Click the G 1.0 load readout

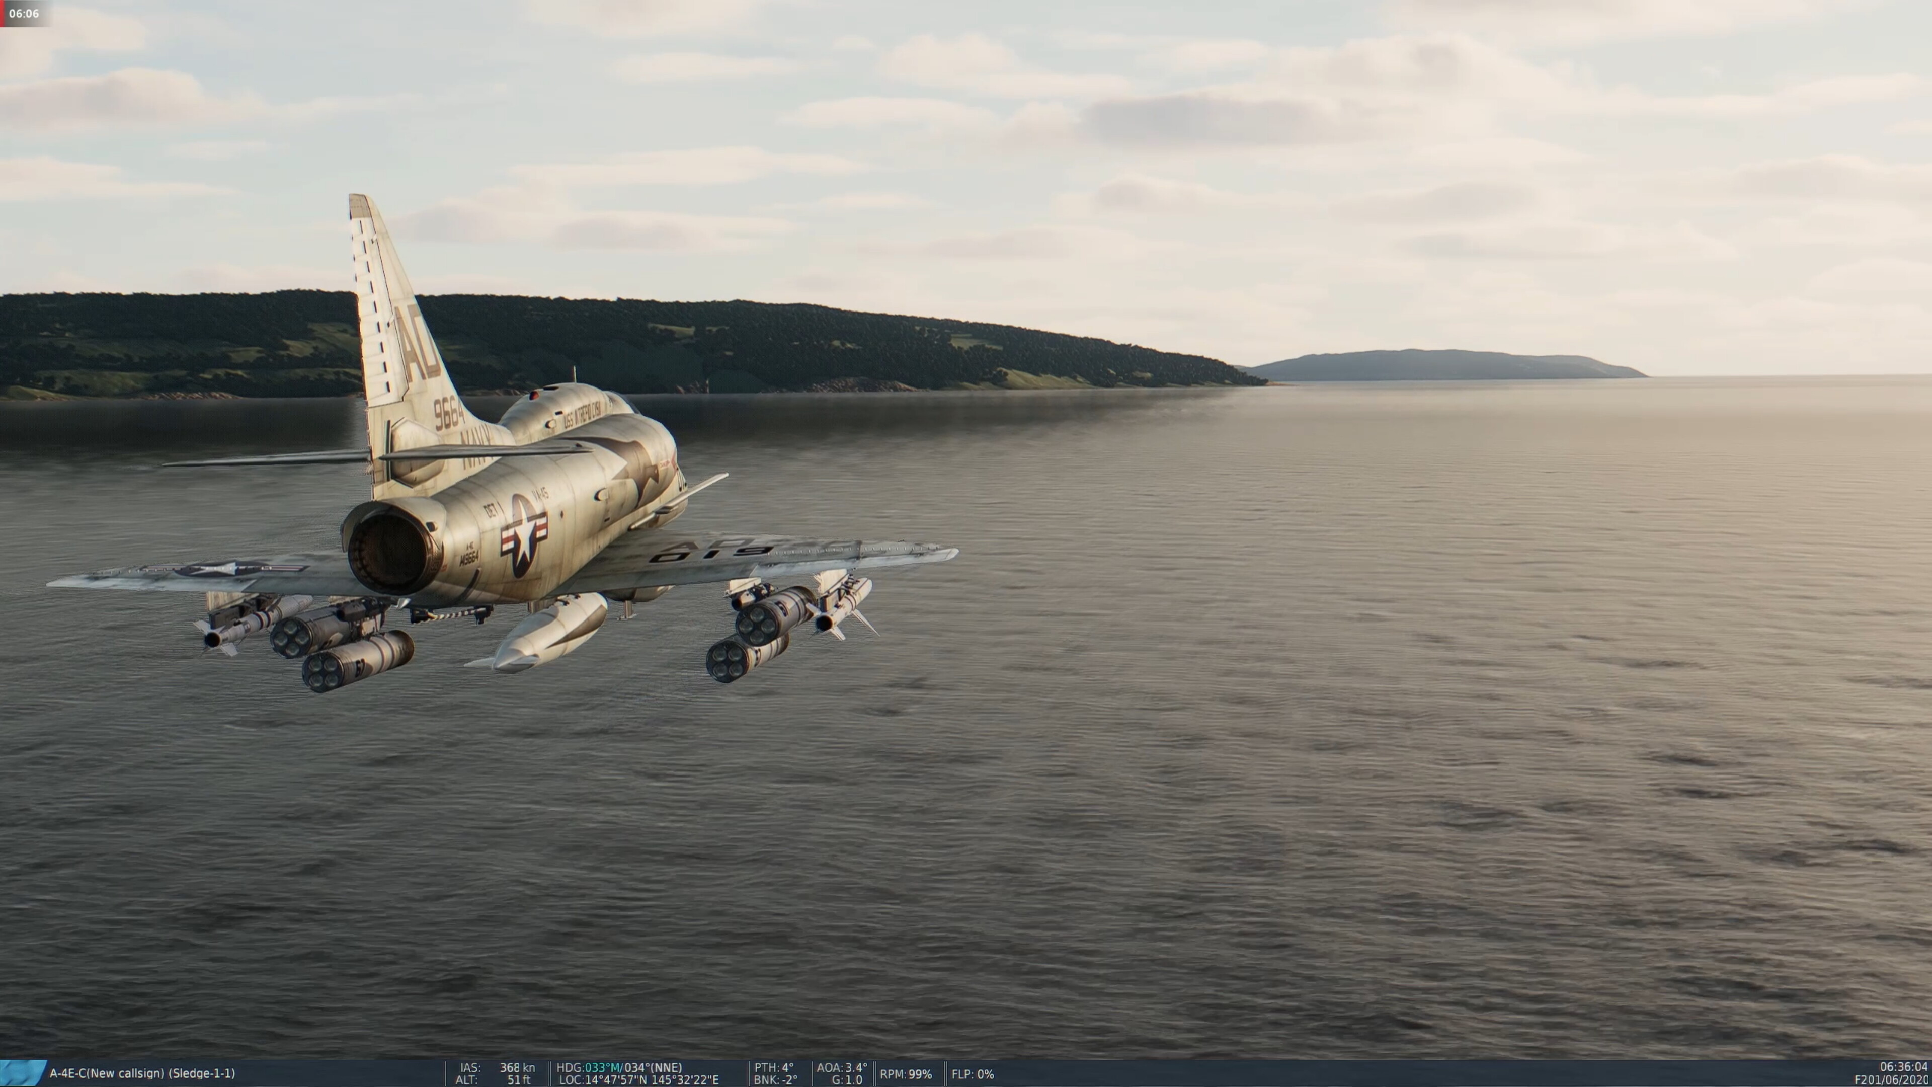[847, 1080]
